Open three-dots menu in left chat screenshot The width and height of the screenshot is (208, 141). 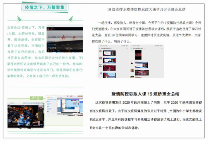click(x=127, y=48)
